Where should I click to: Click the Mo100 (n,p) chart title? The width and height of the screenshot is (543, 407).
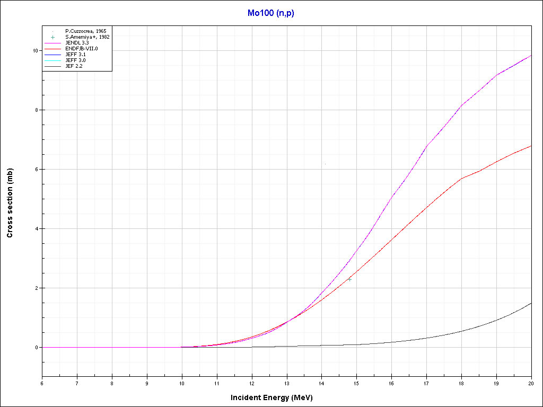[271, 13]
